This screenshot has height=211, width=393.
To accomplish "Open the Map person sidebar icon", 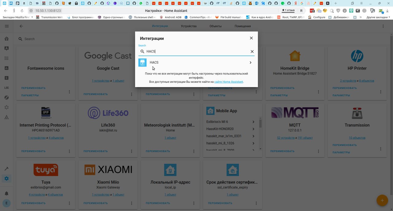I will [7, 48].
